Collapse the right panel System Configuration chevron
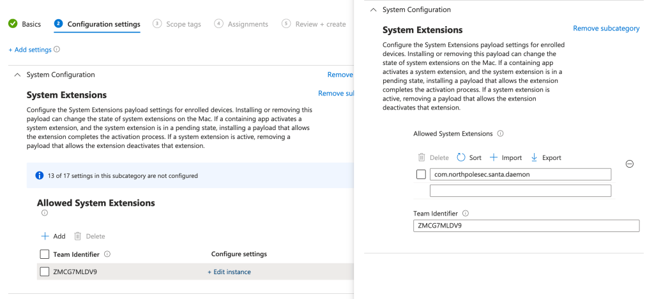Screen dimensions: 654x299 click(x=373, y=10)
